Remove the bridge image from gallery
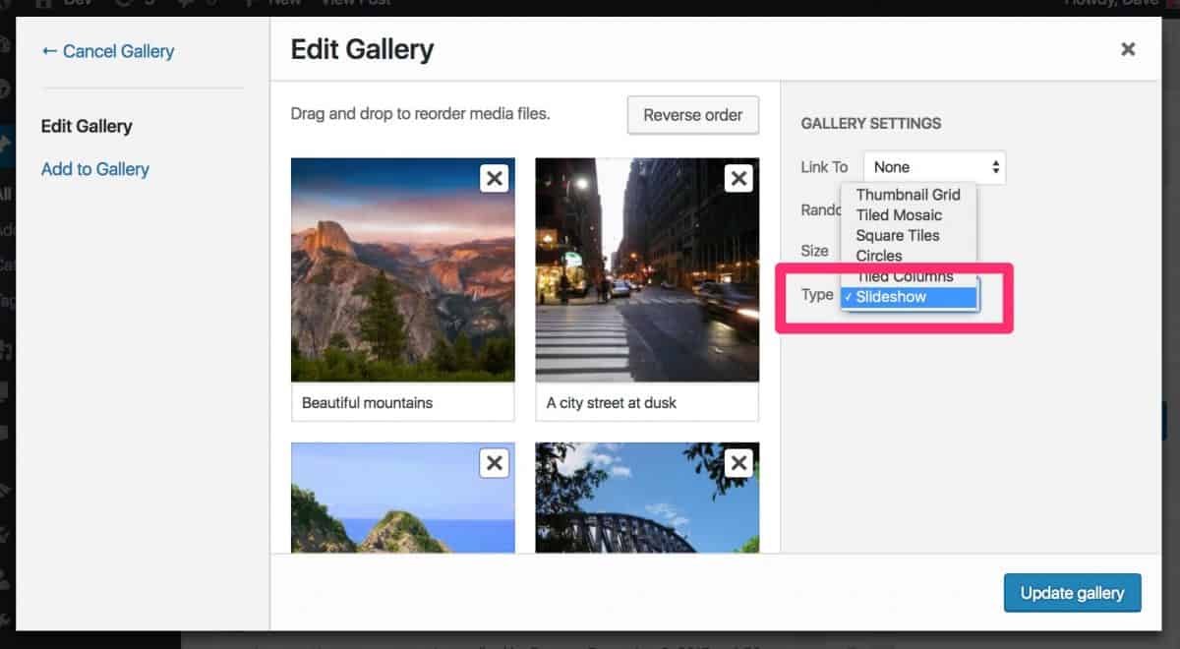The height and width of the screenshot is (649, 1180). point(738,463)
